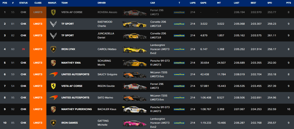Click Lamborghini logo in Iron Lynx row
This screenshot has width=294, height=129.
pos(53,49)
